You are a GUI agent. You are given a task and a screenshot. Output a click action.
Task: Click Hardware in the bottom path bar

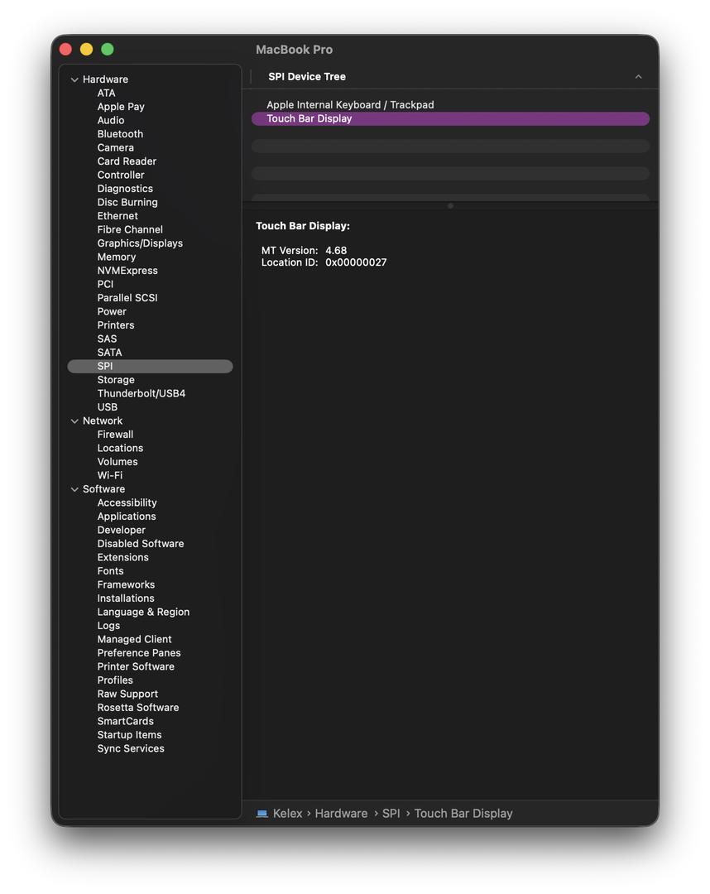tap(341, 814)
